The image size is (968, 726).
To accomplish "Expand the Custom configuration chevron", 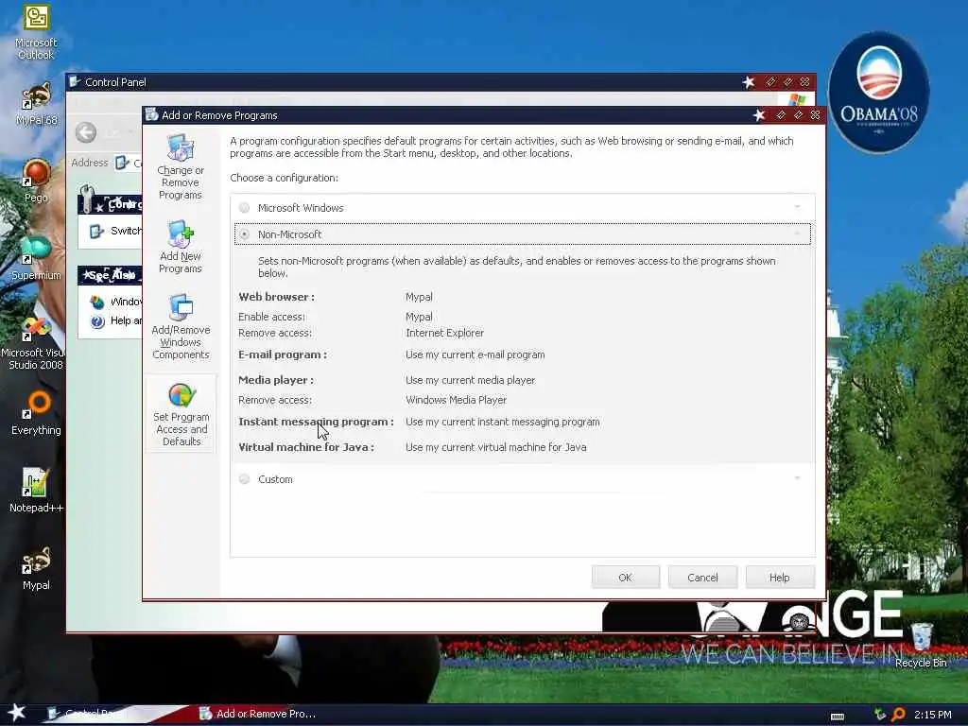I will (797, 478).
